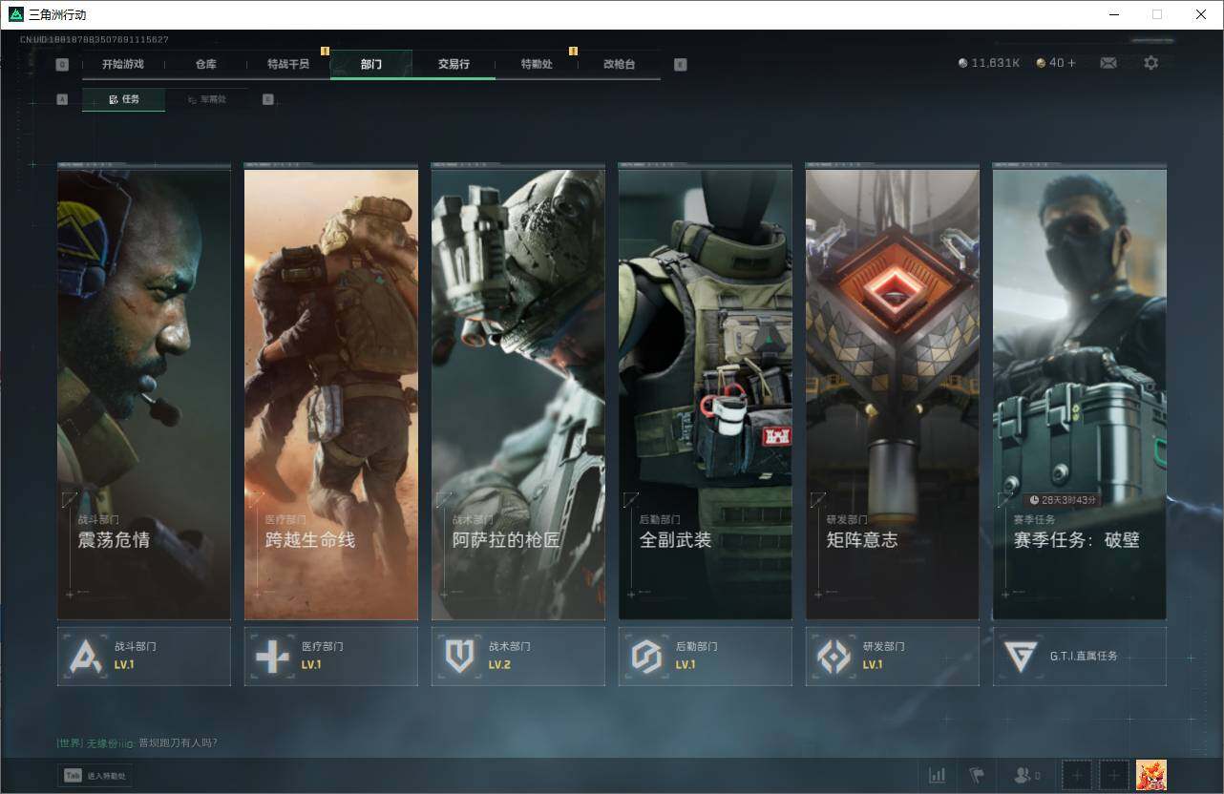Go to the 交易行 tab
1224x794 pixels.
click(x=454, y=64)
